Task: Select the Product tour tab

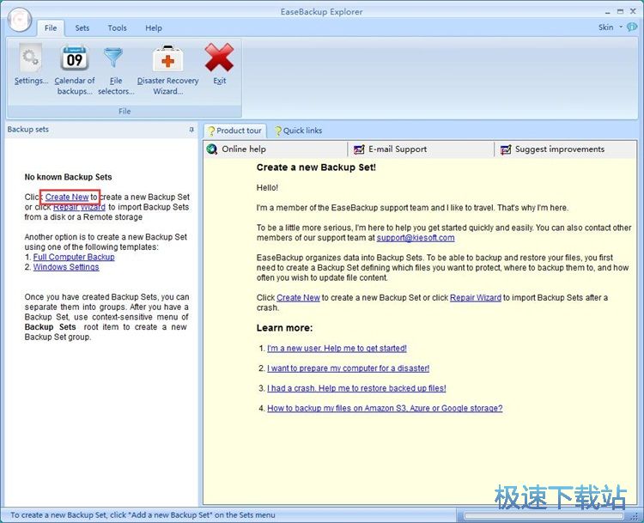Action: (235, 131)
